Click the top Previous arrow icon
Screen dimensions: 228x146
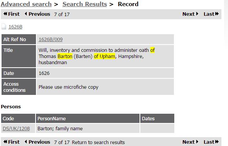(26, 14)
